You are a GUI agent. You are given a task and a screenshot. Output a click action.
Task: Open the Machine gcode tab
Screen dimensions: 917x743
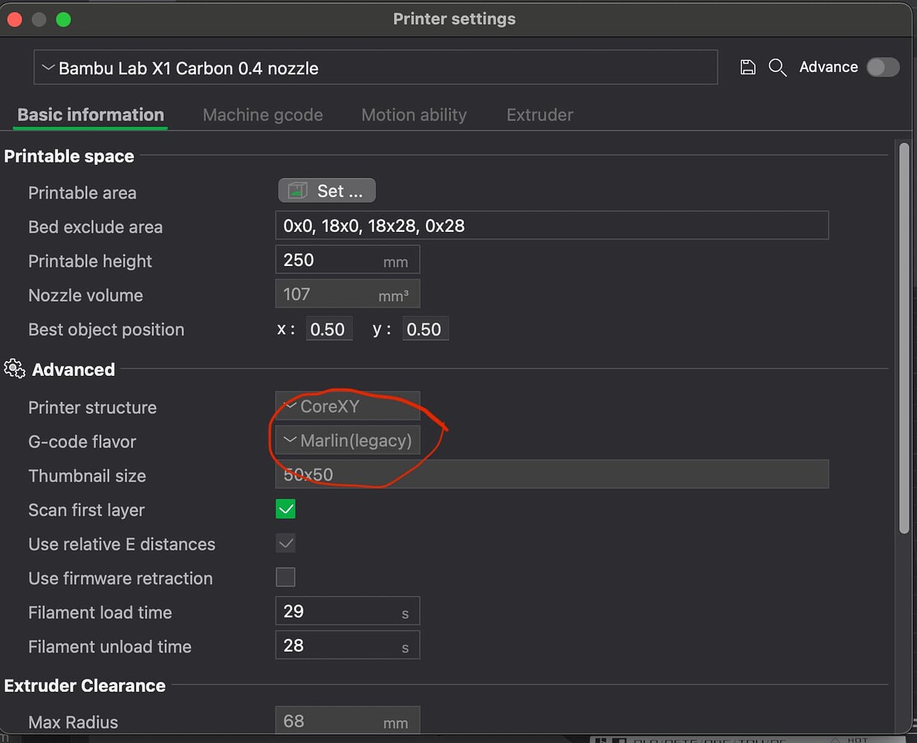coord(263,115)
